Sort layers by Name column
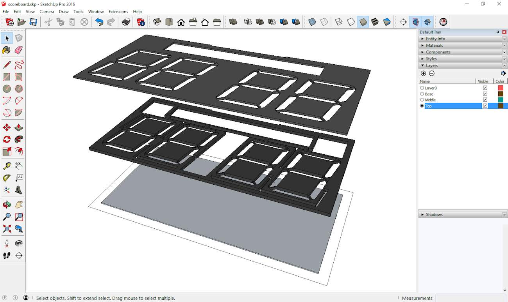 (x=447, y=81)
